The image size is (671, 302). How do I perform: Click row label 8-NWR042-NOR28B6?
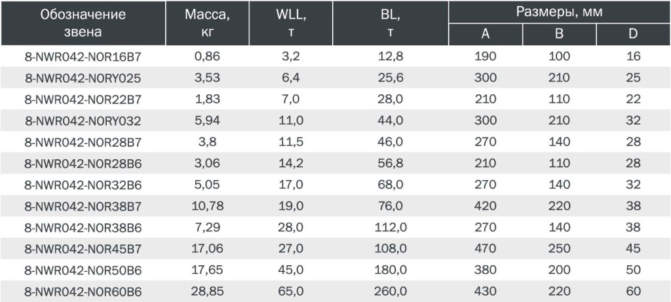pyautogui.click(x=83, y=164)
